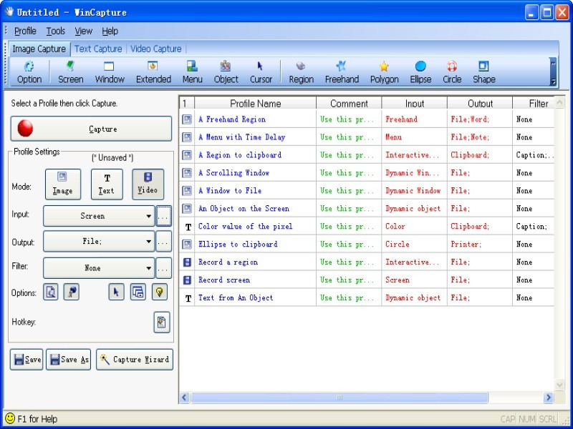Select the Shape capture tool

click(x=484, y=72)
